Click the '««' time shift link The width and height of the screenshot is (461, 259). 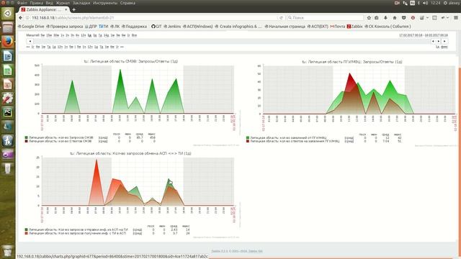click(28, 47)
